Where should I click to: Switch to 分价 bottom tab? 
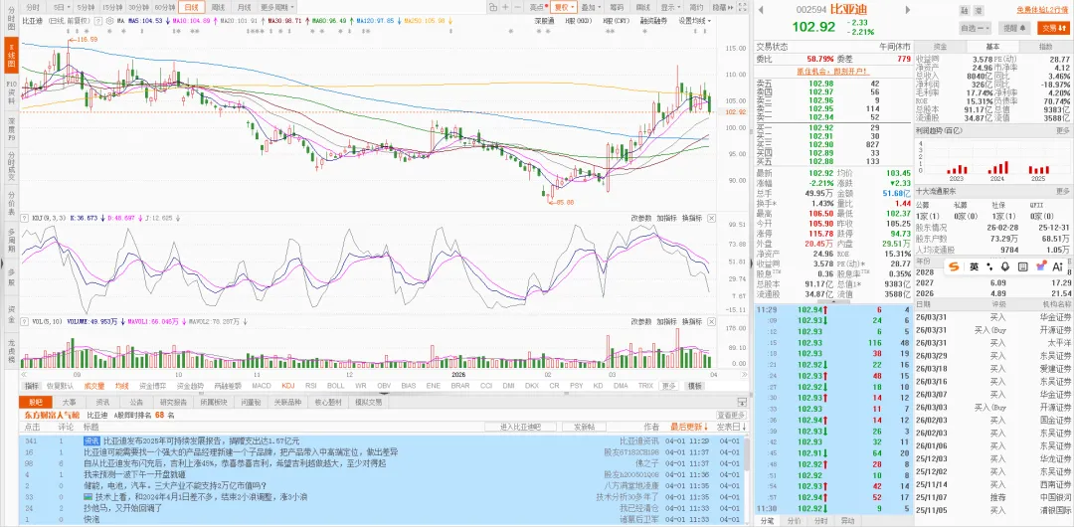[x=794, y=520]
